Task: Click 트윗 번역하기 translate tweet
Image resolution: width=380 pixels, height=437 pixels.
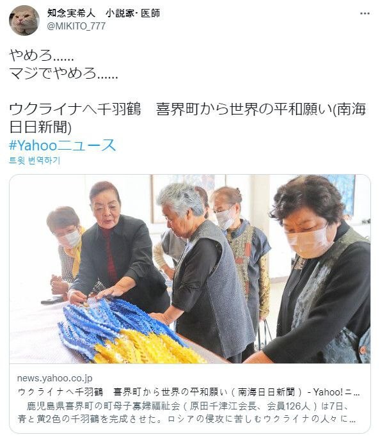Action: 35,160
